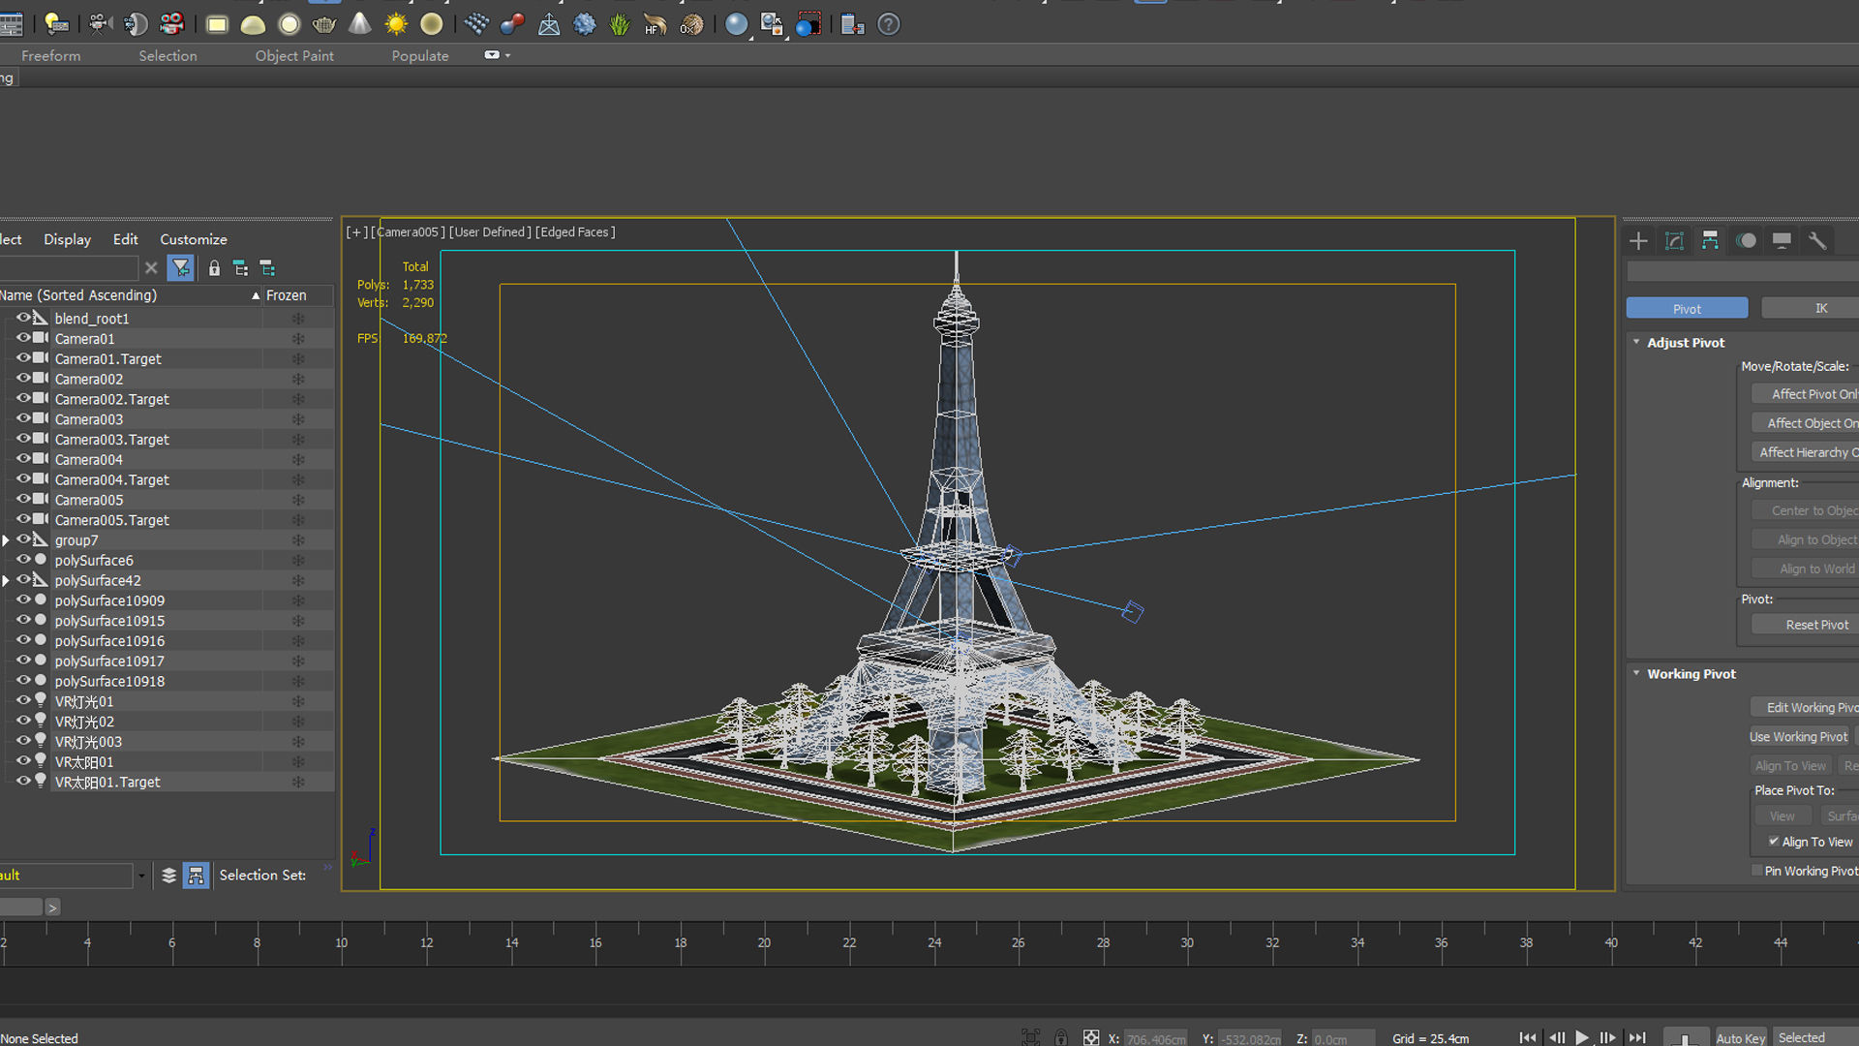The height and width of the screenshot is (1046, 1859).
Task: Click the red-blue metaball icon
Action: (x=512, y=24)
